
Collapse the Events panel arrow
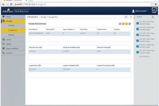(135, 17)
